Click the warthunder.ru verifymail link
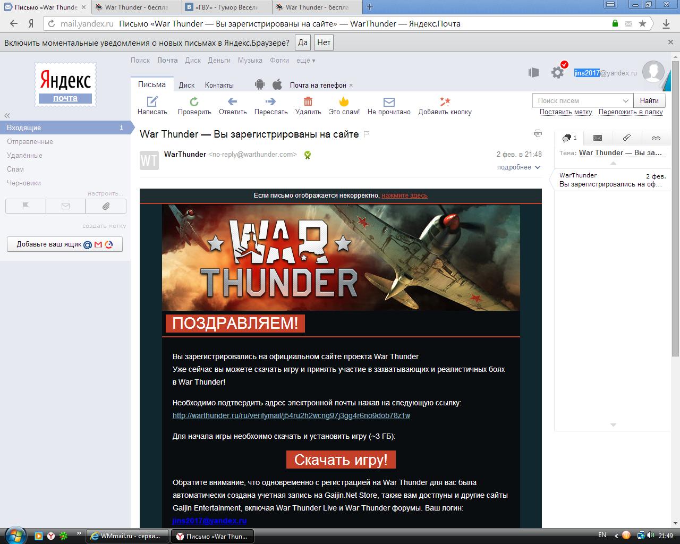 (x=291, y=415)
